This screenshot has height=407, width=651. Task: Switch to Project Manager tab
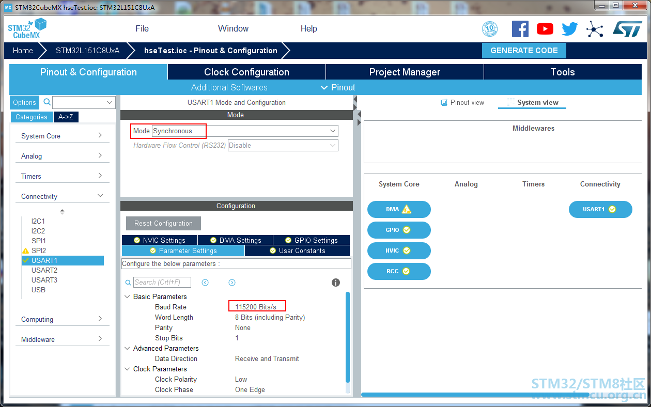click(x=405, y=72)
